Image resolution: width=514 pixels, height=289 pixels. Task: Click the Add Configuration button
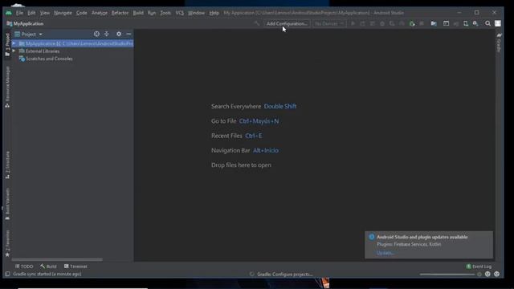click(x=287, y=23)
